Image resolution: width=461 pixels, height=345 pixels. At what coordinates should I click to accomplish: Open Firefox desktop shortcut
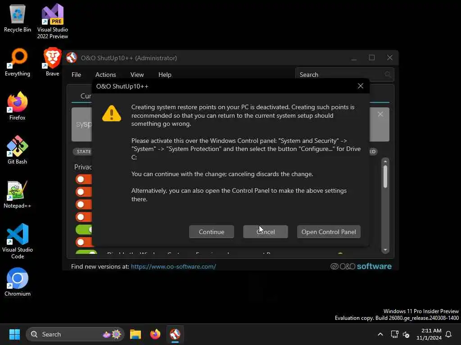[x=18, y=106]
